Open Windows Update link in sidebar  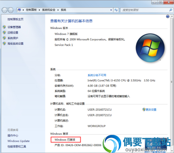pos(18,141)
